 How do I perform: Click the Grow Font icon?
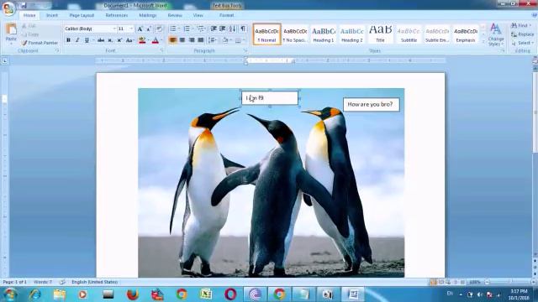140,29
